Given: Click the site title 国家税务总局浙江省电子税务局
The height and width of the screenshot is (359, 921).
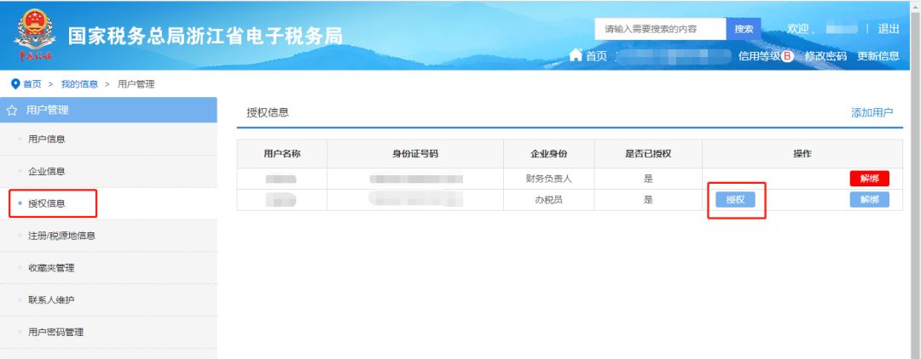Looking at the screenshot, I should click(205, 37).
